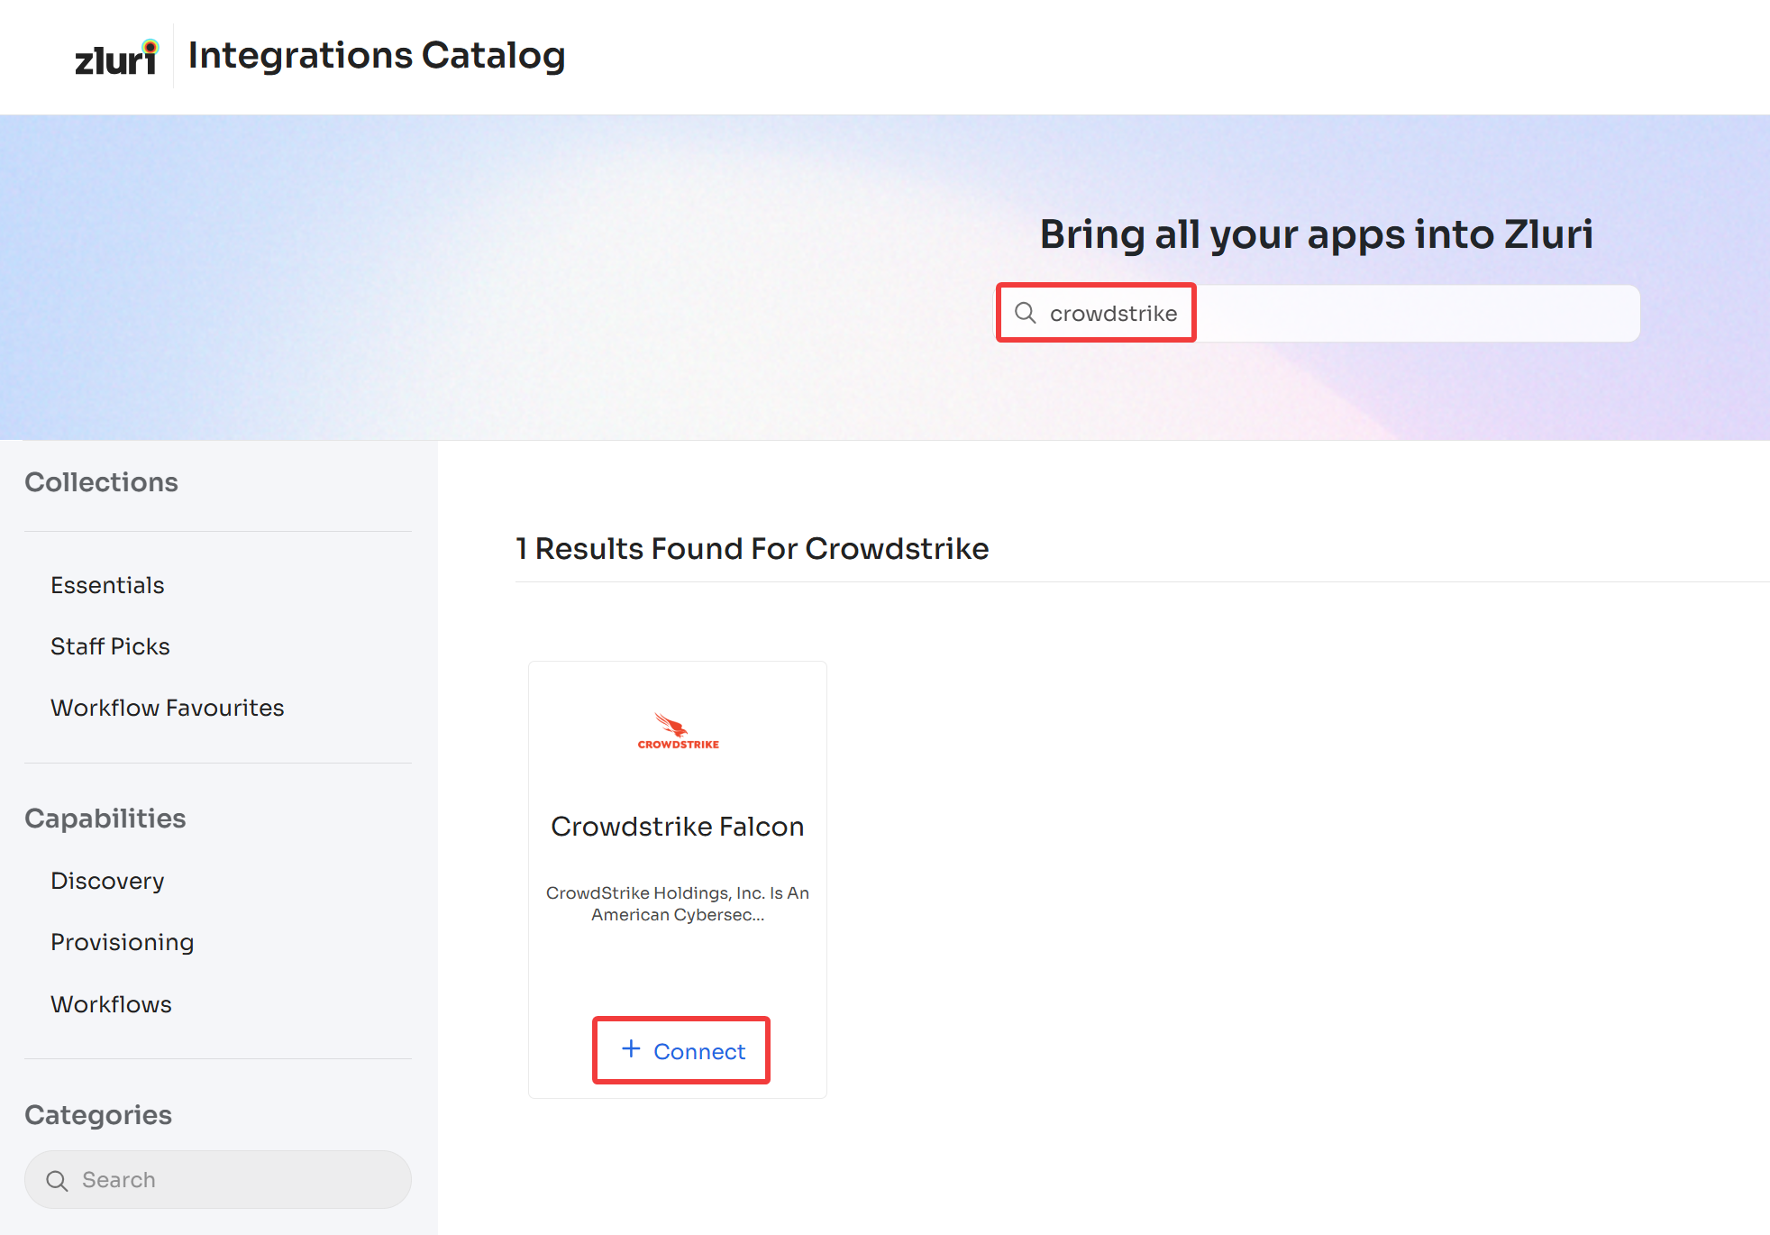Click the CrowdStrike Holdings description text
This screenshot has height=1235, width=1770.
click(x=677, y=903)
